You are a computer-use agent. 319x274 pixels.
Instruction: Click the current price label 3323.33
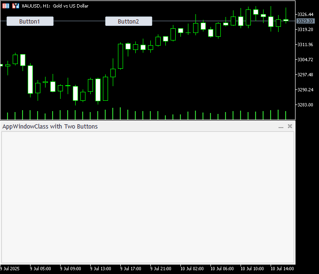pyautogui.click(x=305, y=21)
